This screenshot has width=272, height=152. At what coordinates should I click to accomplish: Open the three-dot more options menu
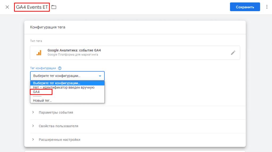[267, 7]
